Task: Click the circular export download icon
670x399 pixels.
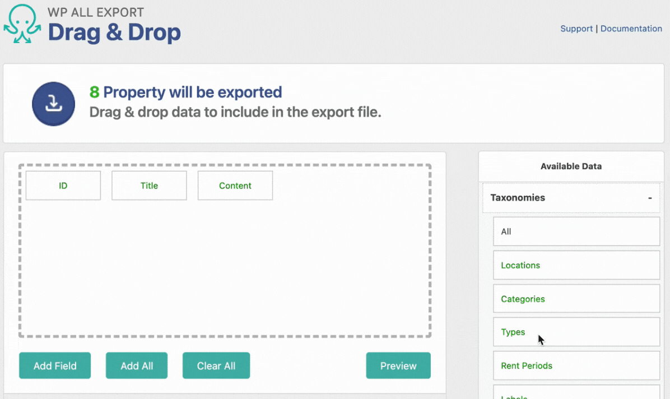Action: point(53,104)
